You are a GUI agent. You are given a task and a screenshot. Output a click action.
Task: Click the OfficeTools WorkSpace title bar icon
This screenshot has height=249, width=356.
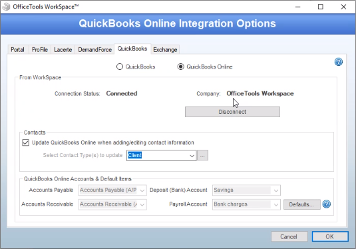tap(7, 7)
